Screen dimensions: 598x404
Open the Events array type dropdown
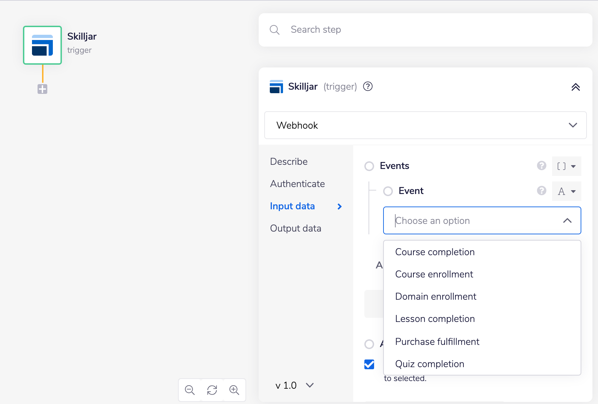point(567,166)
